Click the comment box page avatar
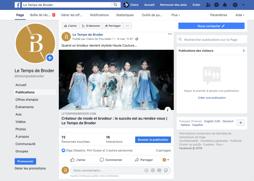Viewport: 254px width, 181px height. [x=65, y=170]
